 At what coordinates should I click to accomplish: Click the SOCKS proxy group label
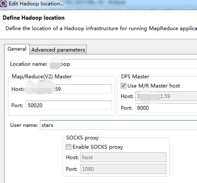coord(83,138)
